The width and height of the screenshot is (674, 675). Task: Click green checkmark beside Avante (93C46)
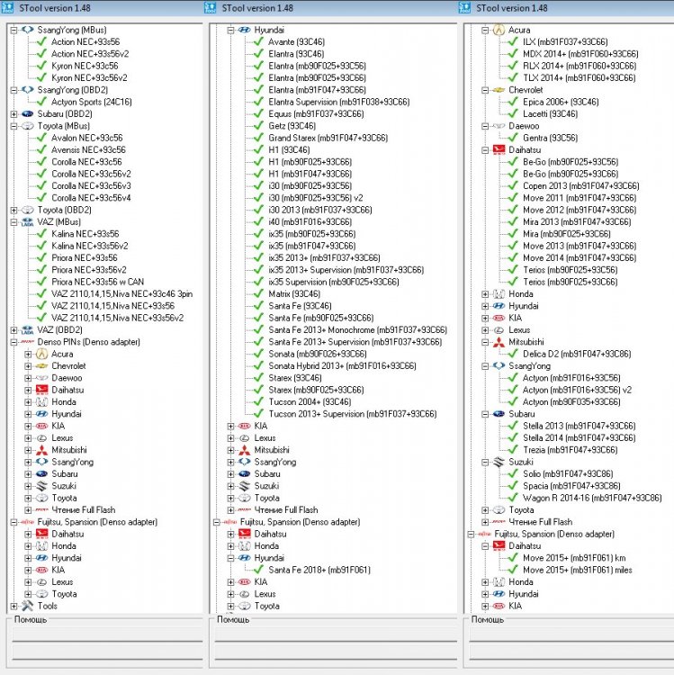pyautogui.click(x=258, y=41)
